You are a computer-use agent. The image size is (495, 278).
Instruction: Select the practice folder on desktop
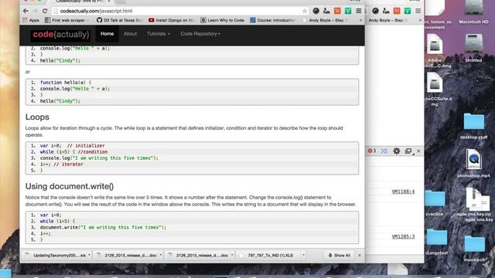(x=435, y=202)
